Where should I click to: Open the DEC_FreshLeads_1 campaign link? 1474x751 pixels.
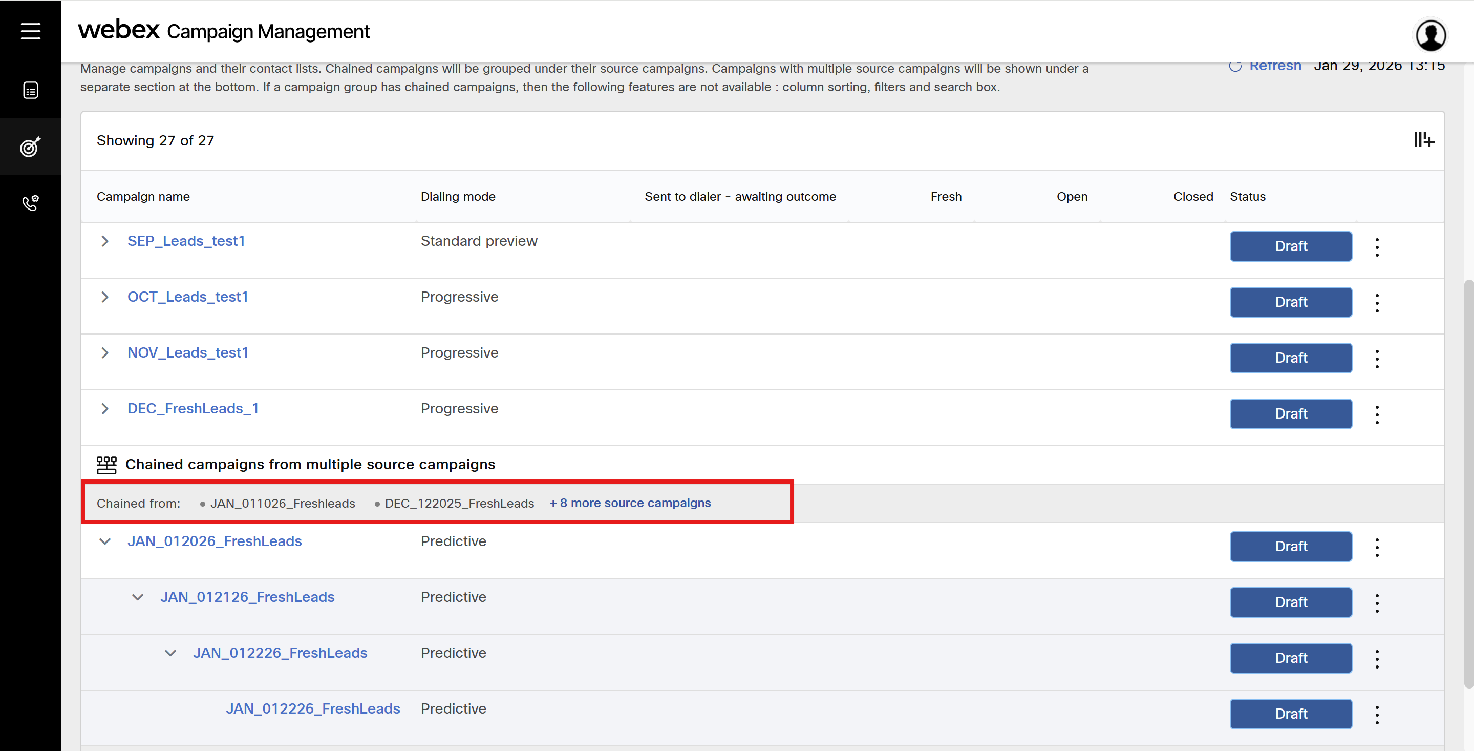(193, 408)
